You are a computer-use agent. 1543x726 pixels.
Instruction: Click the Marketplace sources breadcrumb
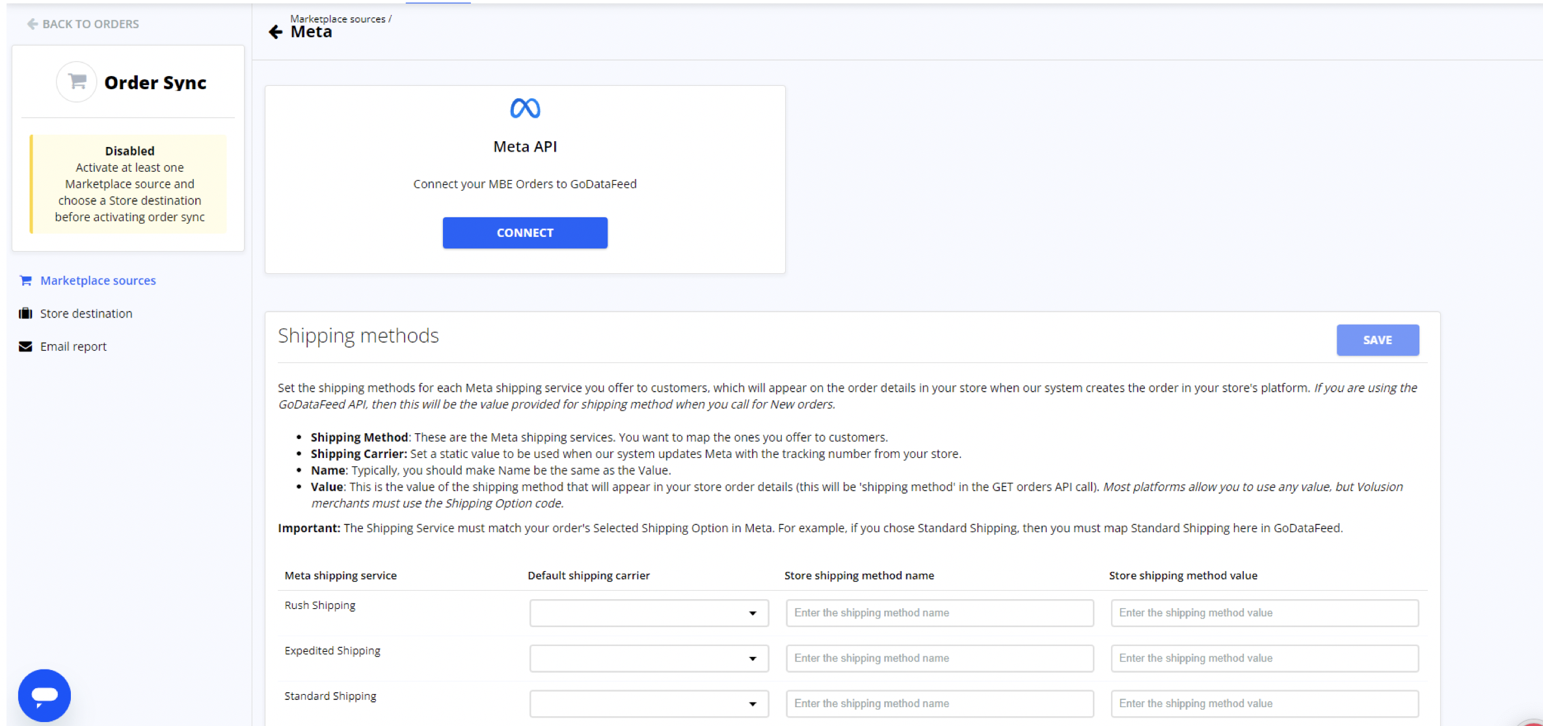pyautogui.click(x=338, y=19)
